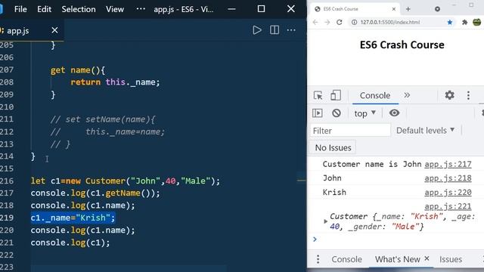
Task: Click the console input prompt
Action: click(x=399, y=240)
